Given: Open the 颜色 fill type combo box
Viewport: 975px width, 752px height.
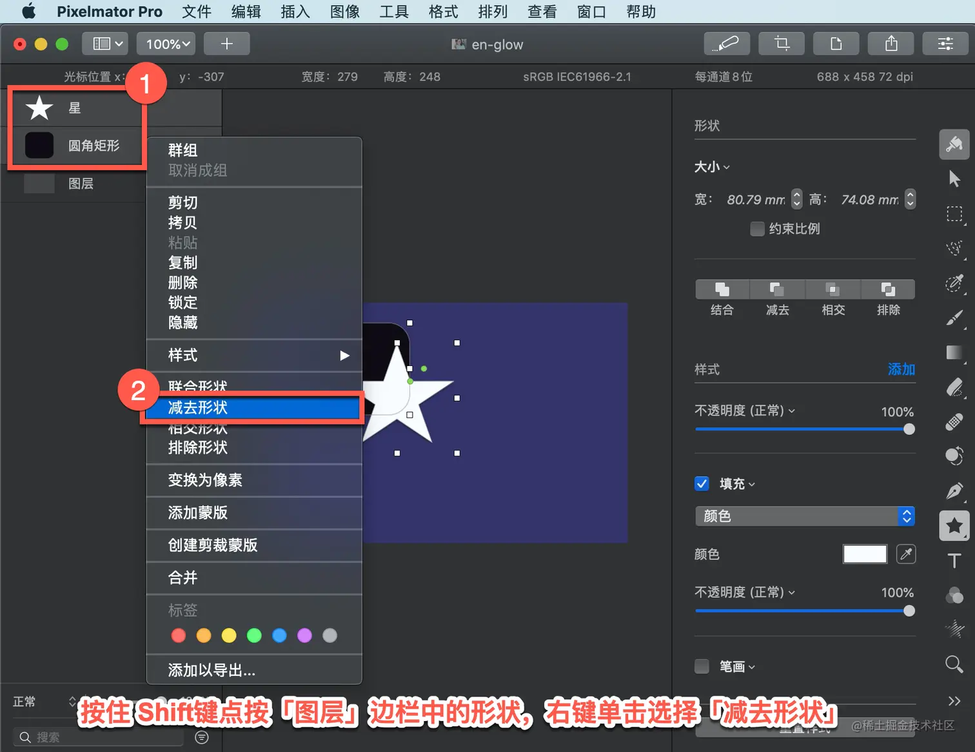Looking at the screenshot, I should click(805, 516).
